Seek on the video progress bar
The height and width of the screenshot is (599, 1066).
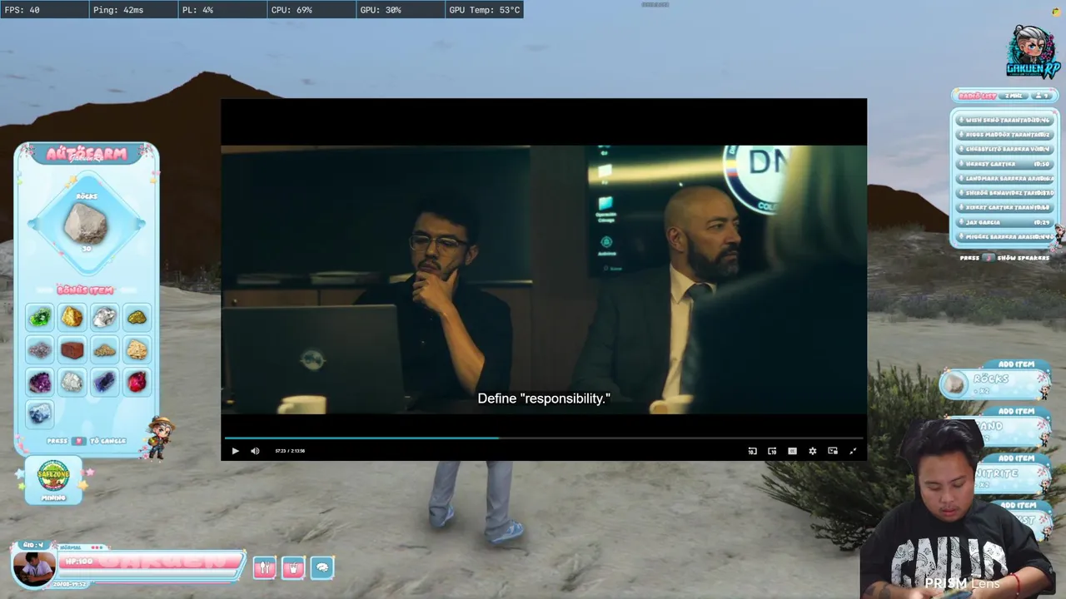543,438
